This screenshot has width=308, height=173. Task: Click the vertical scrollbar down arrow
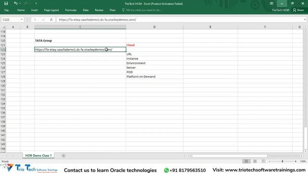click(306, 151)
